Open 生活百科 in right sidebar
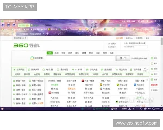The image size is (163, 130). [154, 90]
